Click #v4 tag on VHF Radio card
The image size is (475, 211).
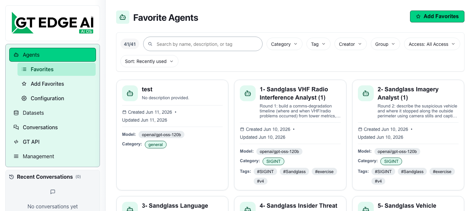(x=261, y=181)
